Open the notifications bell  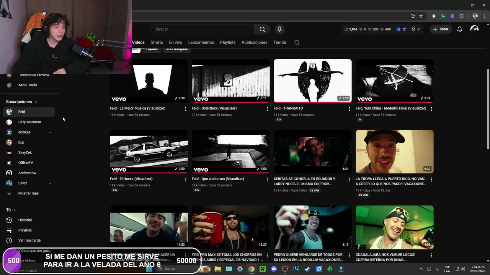[459, 29]
